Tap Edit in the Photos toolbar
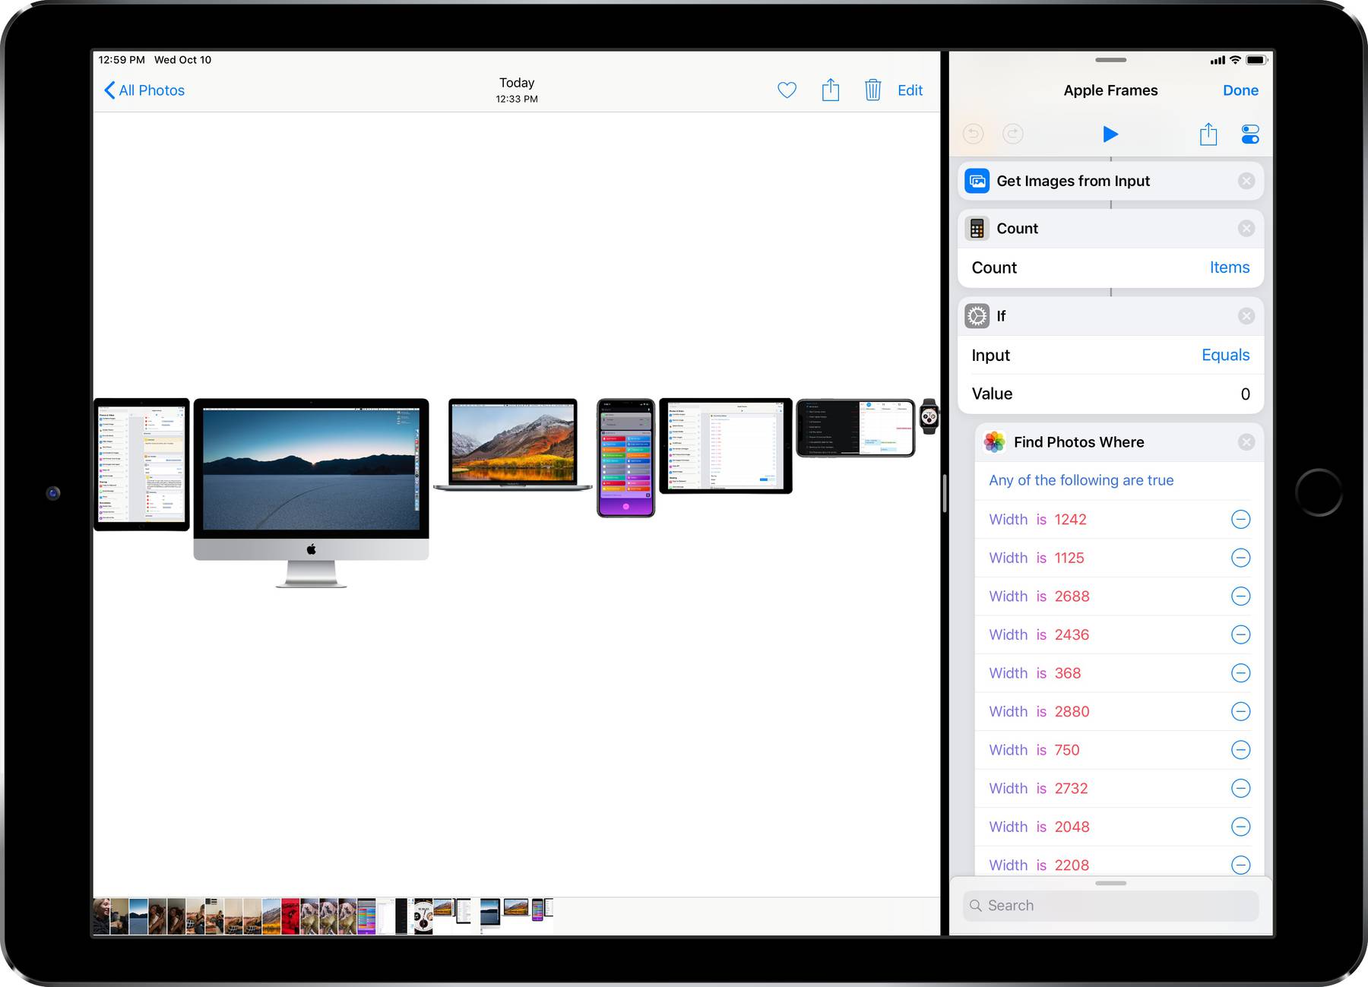Image resolution: width=1368 pixels, height=987 pixels. 910,90
